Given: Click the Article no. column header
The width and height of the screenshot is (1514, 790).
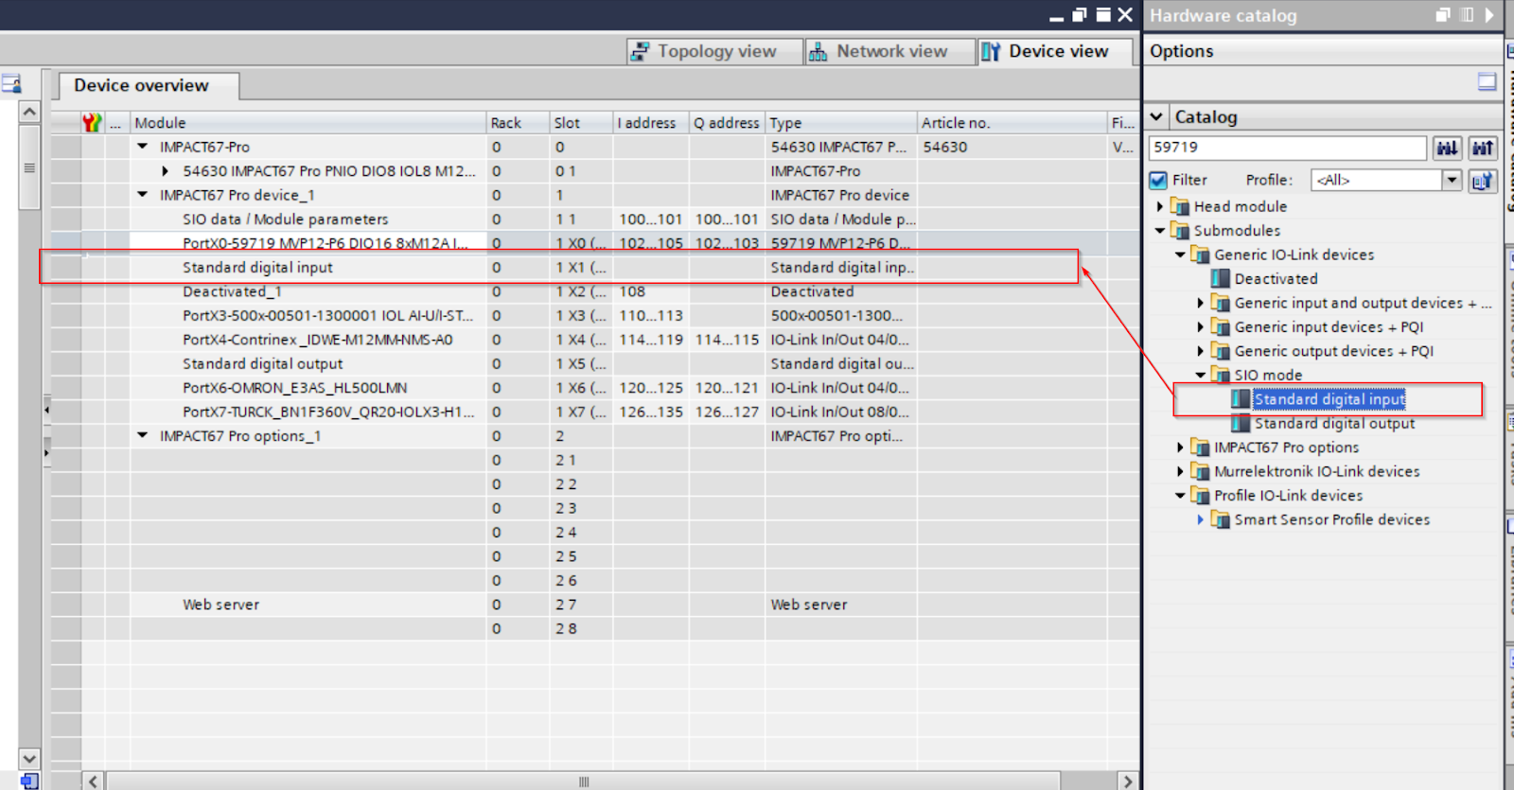Looking at the screenshot, I should (x=1012, y=123).
